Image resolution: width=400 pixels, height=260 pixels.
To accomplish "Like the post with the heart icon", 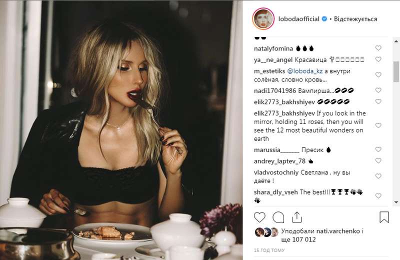I will (259, 217).
